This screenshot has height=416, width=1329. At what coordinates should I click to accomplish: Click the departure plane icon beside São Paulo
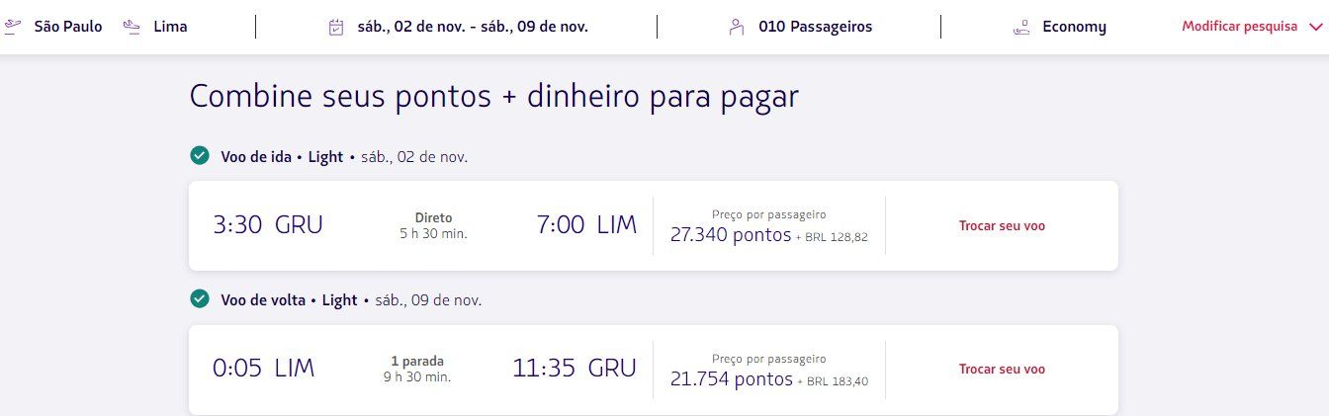[x=12, y=27]
